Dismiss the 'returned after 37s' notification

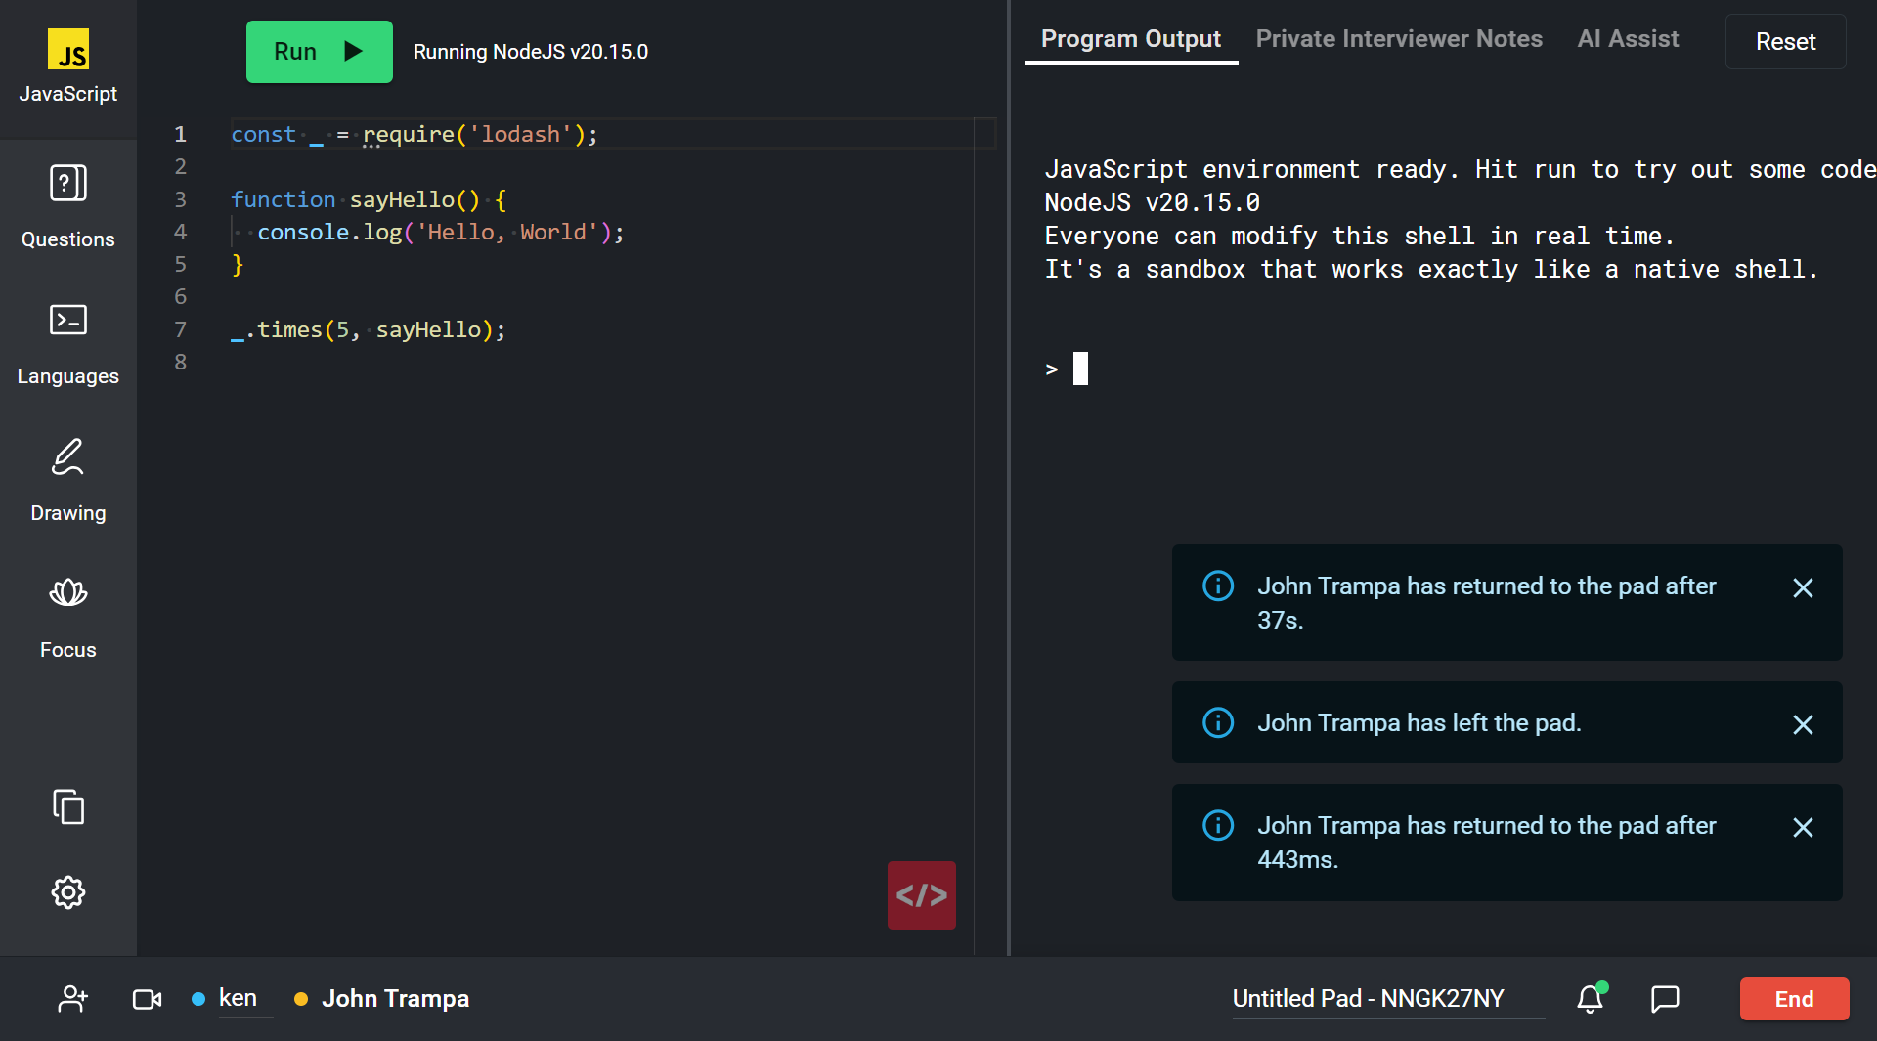(x=1803, y=587)
